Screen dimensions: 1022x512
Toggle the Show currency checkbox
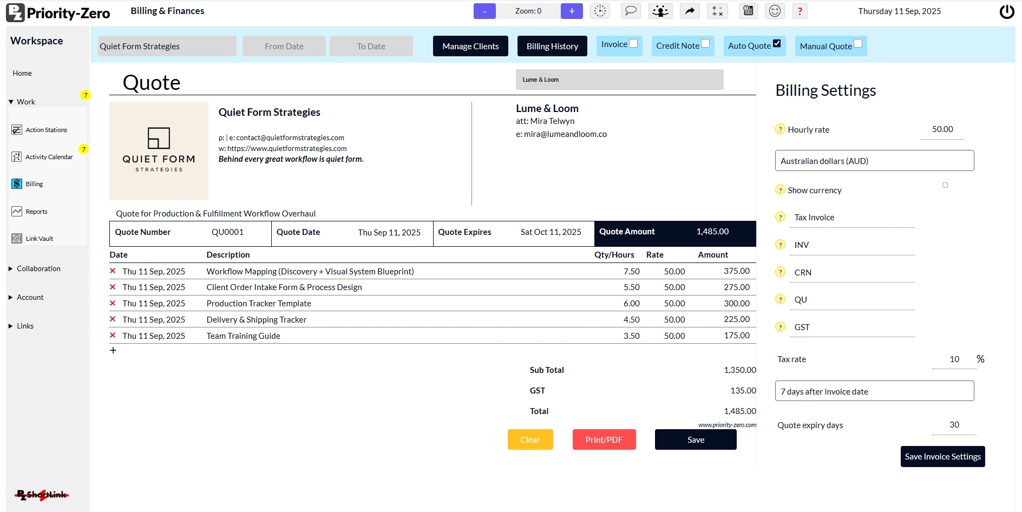point(945,185)
